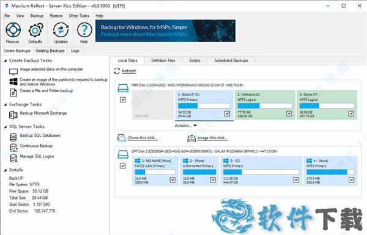Toggle BackUP (D:) partition checkbox

coord(228,114)
